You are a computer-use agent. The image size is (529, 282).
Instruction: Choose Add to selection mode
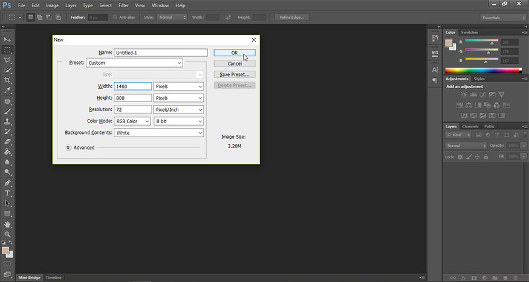(40, 17)
